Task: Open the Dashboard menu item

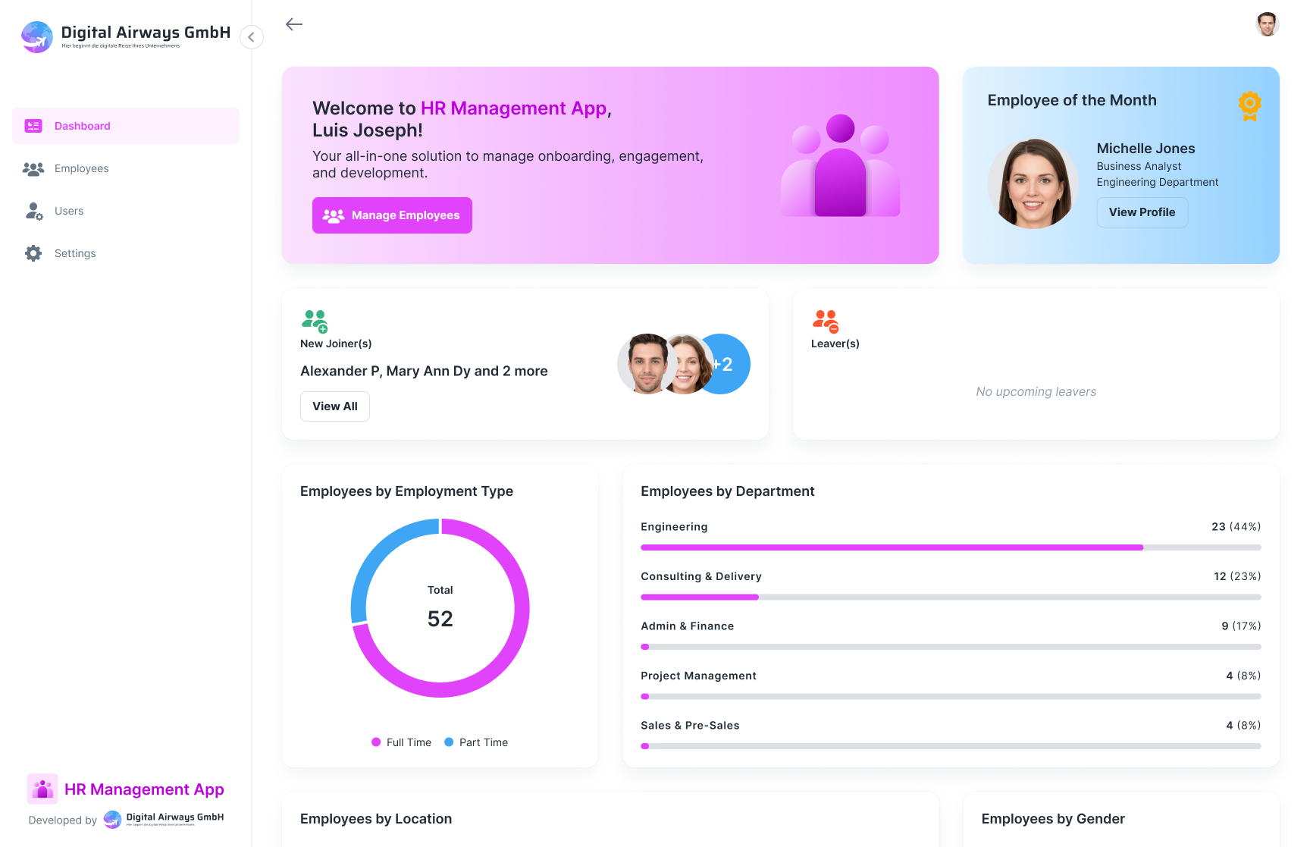Action: pos(126,126)
